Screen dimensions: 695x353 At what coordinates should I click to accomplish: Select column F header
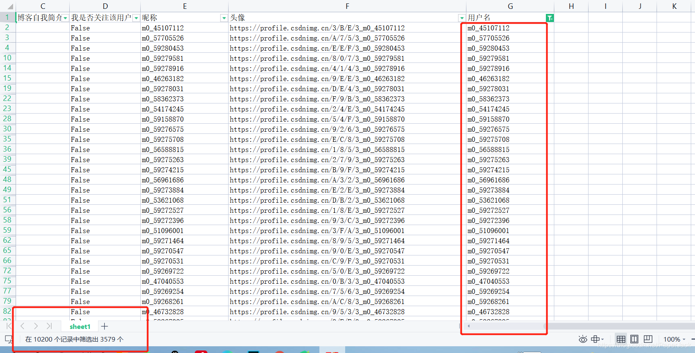pos(347,6)
